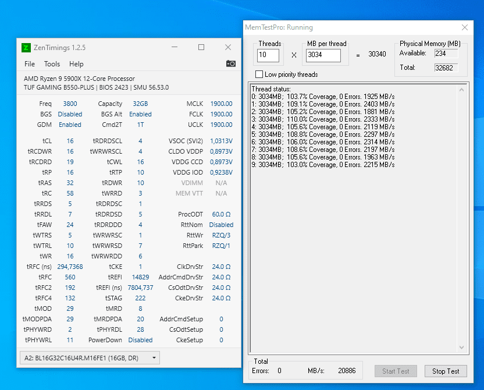
Task: Click the Thread status scroll up arrow
Action: coord(461,90)
